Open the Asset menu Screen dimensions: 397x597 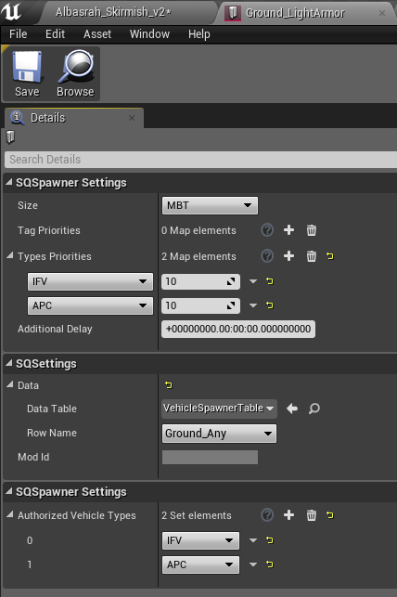97,34
